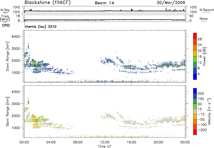Click the red bottom segment of the Velocity colorbar
Image resolution: width=214 pixels, height=148 pixels.
pyautogui.click(x=195, y=132)
